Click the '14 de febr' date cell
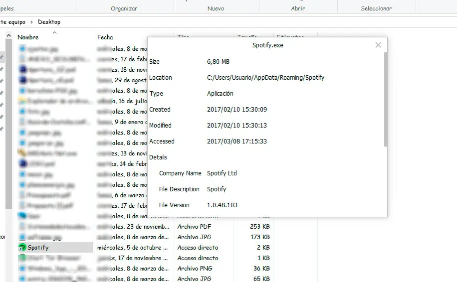Image resolution: width=457 pixels, height=282 pixels. tap(122, 164)
